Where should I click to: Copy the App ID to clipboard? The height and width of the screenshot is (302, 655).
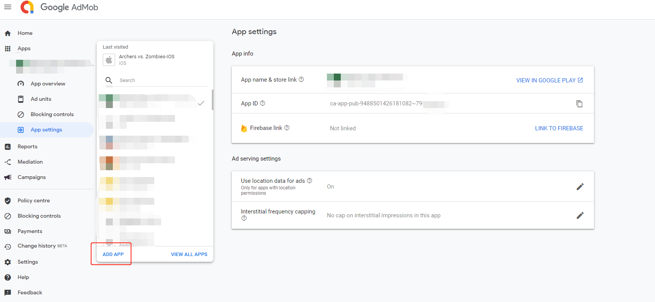click(579, 104)
